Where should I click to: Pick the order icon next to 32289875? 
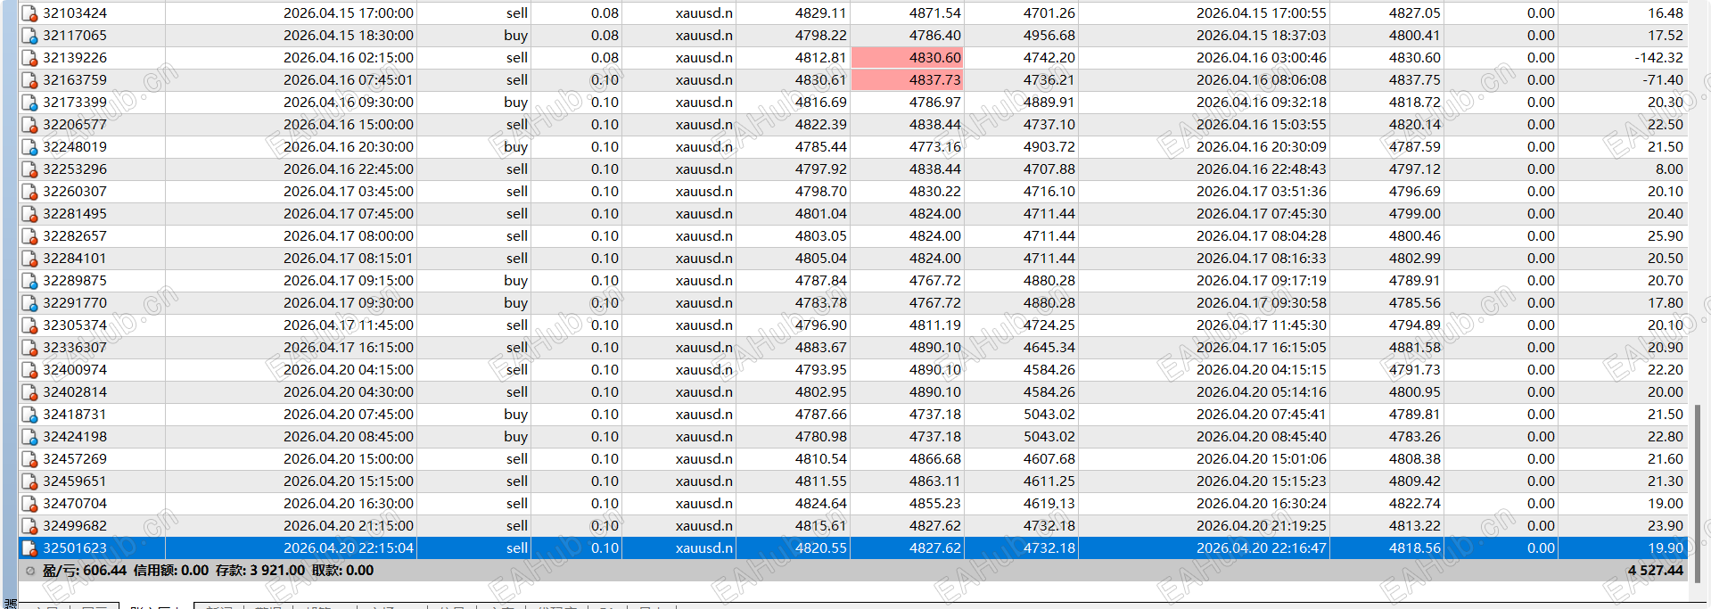29,281
